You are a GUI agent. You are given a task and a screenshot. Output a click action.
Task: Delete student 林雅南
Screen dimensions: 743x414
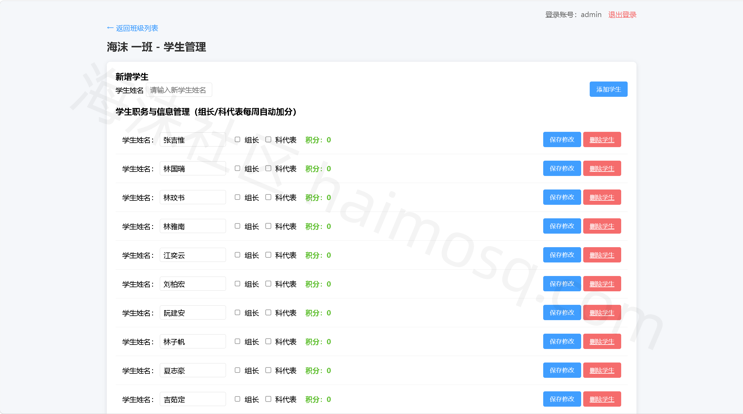click(602, 226)
